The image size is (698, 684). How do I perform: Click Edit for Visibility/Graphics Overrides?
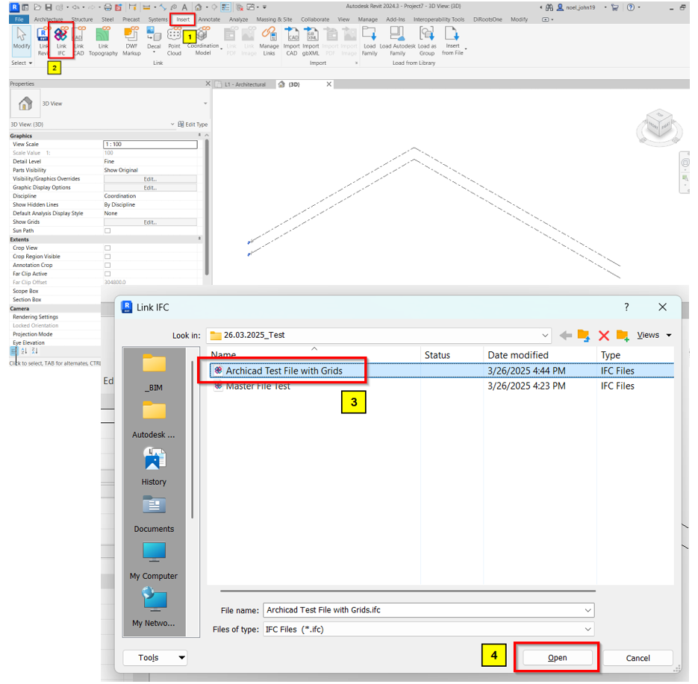pos(150,179)
